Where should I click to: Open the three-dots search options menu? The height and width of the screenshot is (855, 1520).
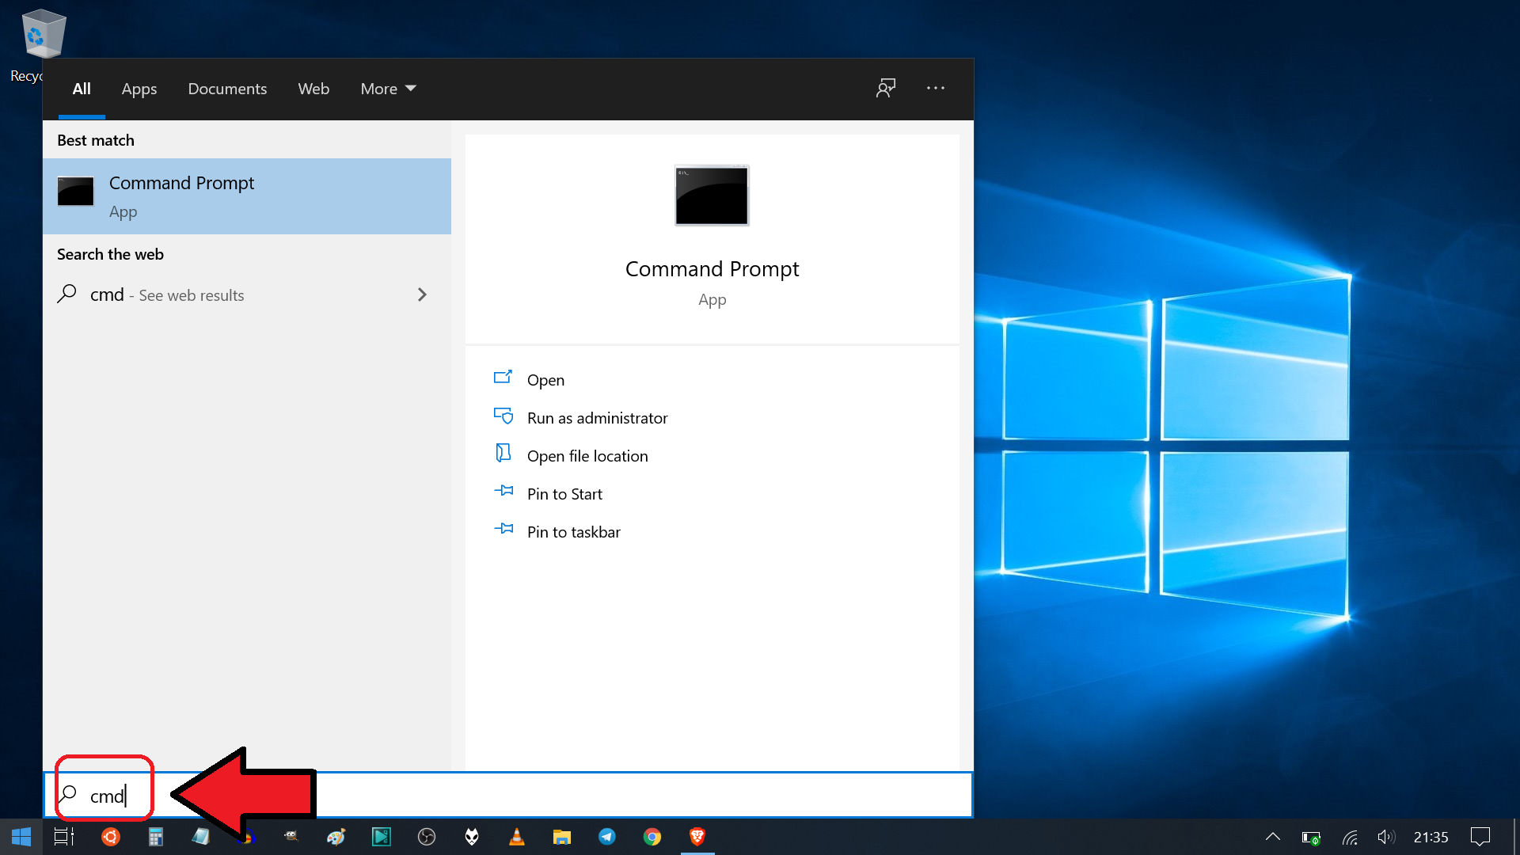[936, 88]
